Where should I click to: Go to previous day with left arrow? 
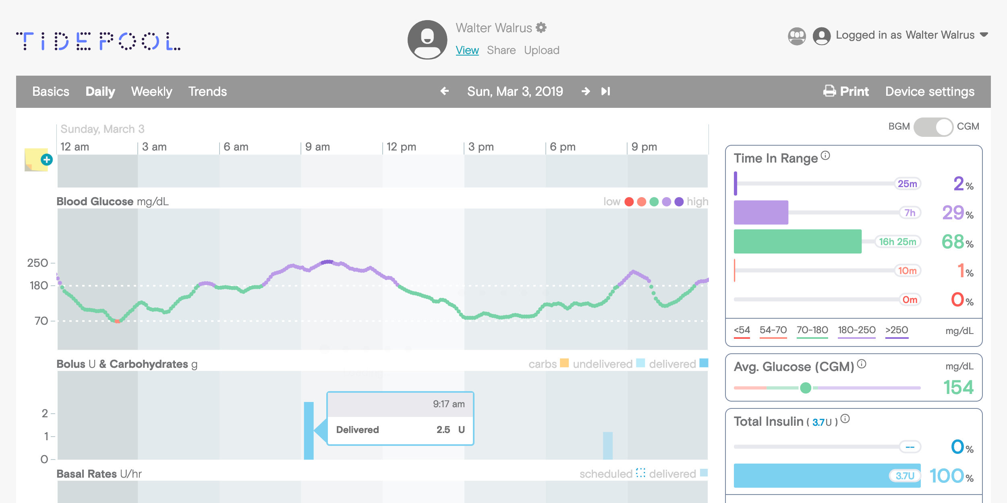click(x=444, y=91)
